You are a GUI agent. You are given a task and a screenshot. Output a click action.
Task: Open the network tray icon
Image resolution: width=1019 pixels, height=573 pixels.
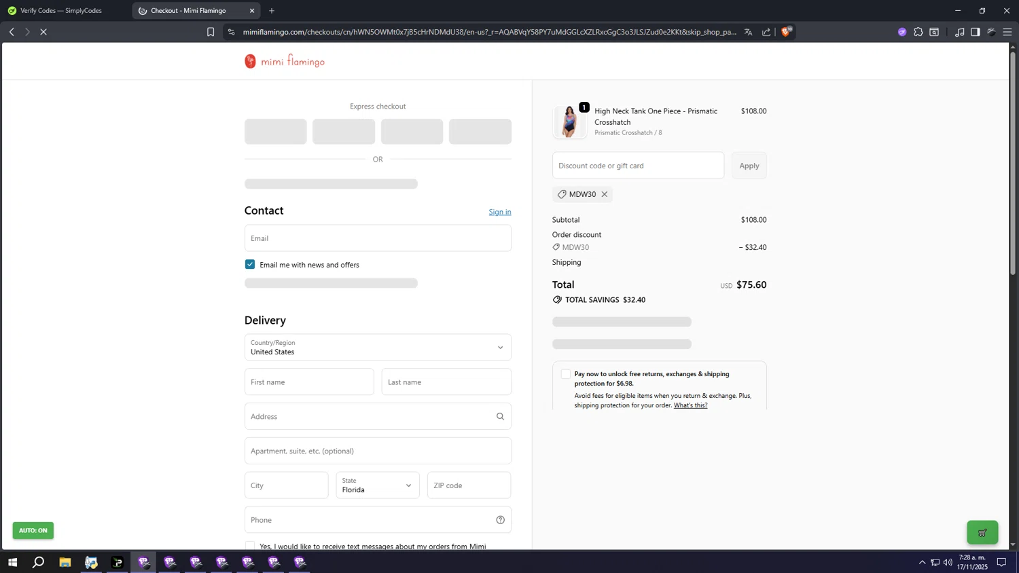[x=935, y=562]
